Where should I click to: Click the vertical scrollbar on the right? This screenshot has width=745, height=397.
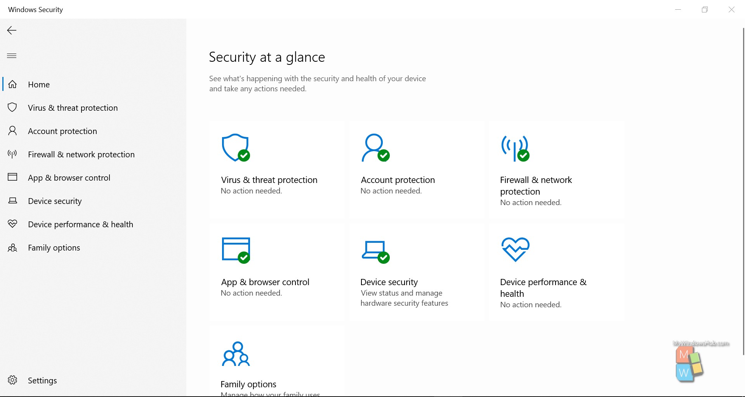point(743,191)
